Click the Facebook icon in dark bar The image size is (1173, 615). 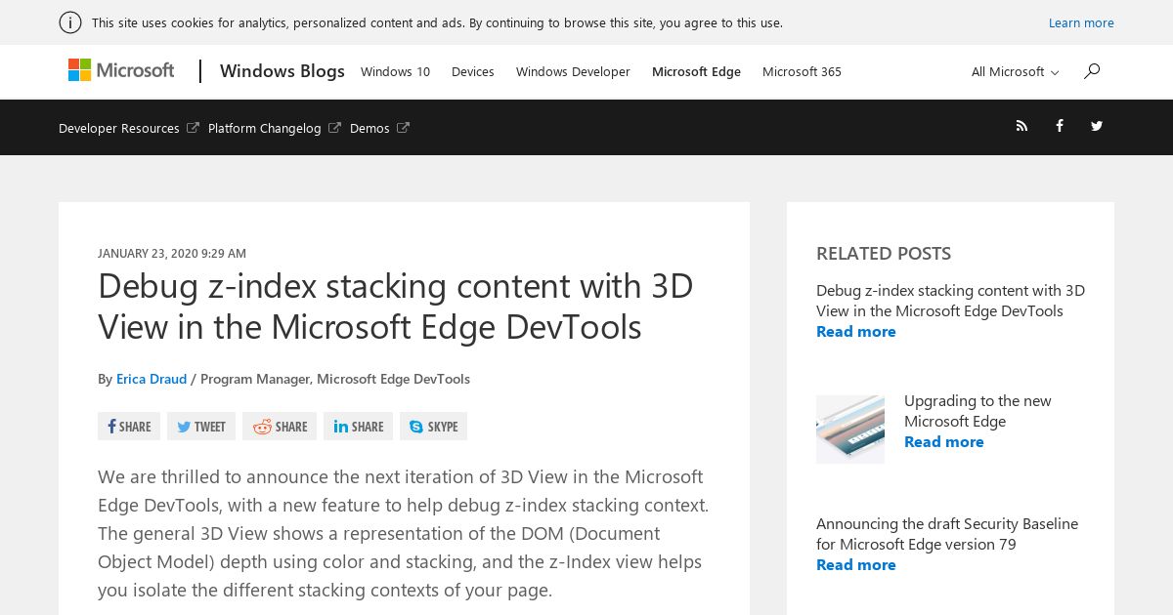click(1059, 126)
